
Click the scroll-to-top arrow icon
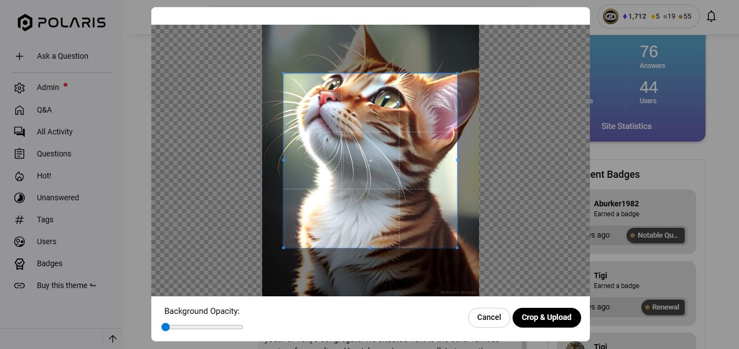[112, 339]
